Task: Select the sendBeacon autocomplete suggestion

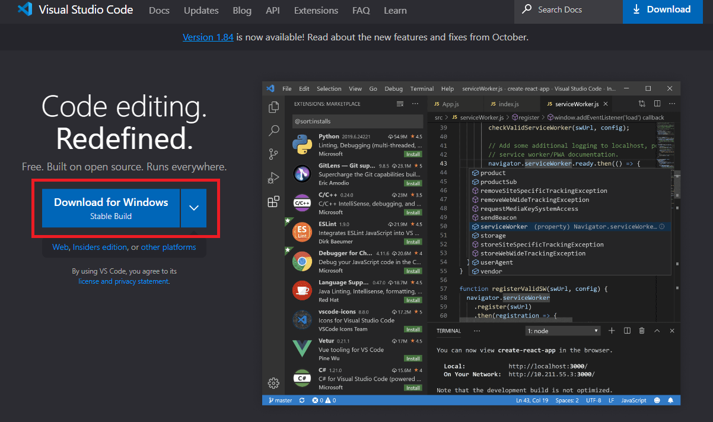Action: tap(569, 218)
